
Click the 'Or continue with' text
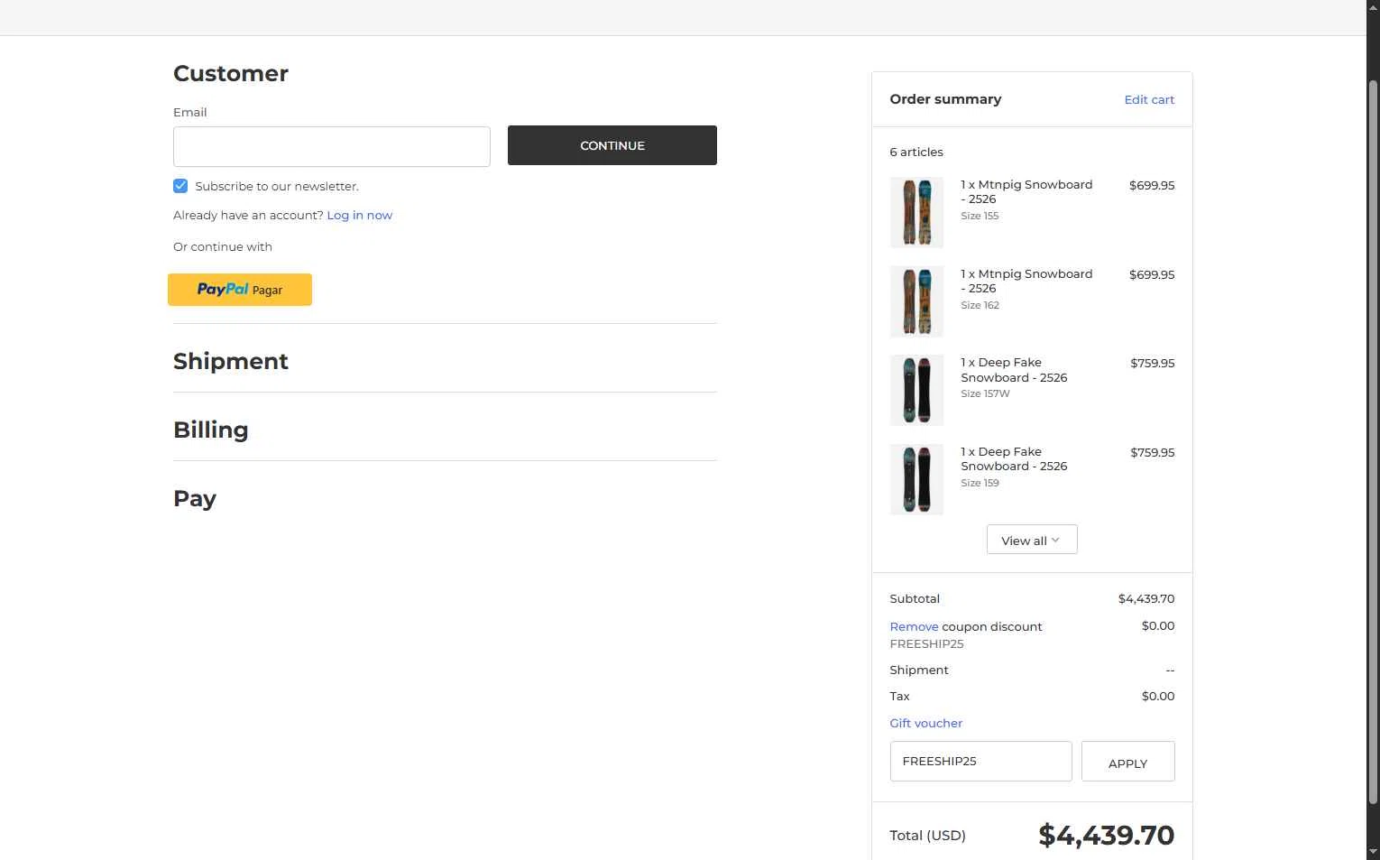(x=223, y=246)
